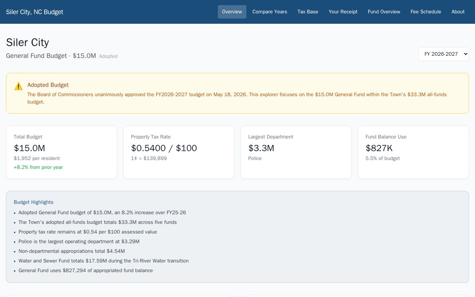Open the Your Receipt page
This screenshot has height=297, width=475.
pos(343,12)
